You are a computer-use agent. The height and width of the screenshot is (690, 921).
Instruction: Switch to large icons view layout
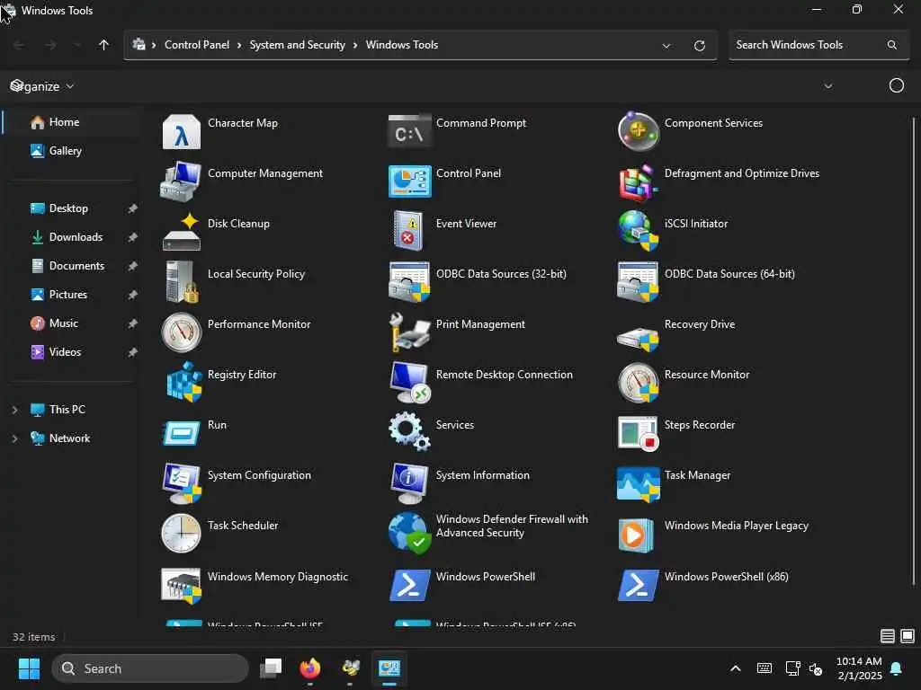click(x=908, y=636)
